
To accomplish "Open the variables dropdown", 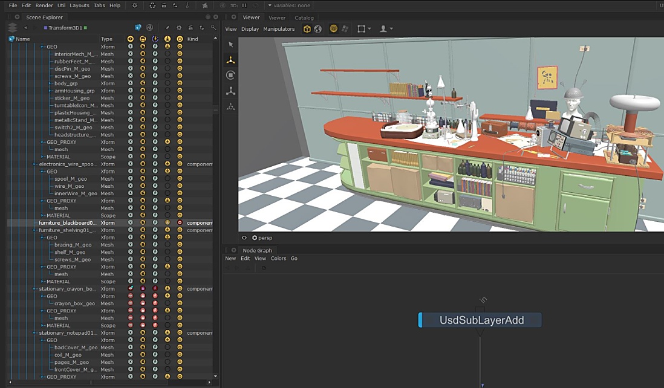I will (x=289, y=5).
